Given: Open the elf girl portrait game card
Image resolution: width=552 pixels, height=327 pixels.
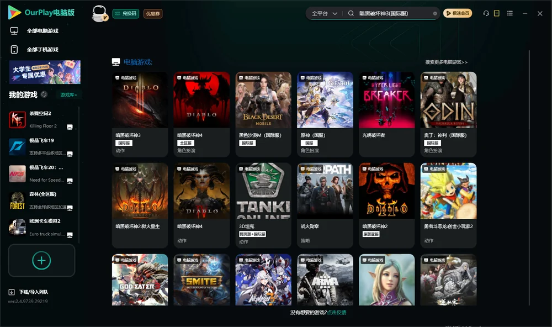Looking at the screenshot, I should 386,280.
